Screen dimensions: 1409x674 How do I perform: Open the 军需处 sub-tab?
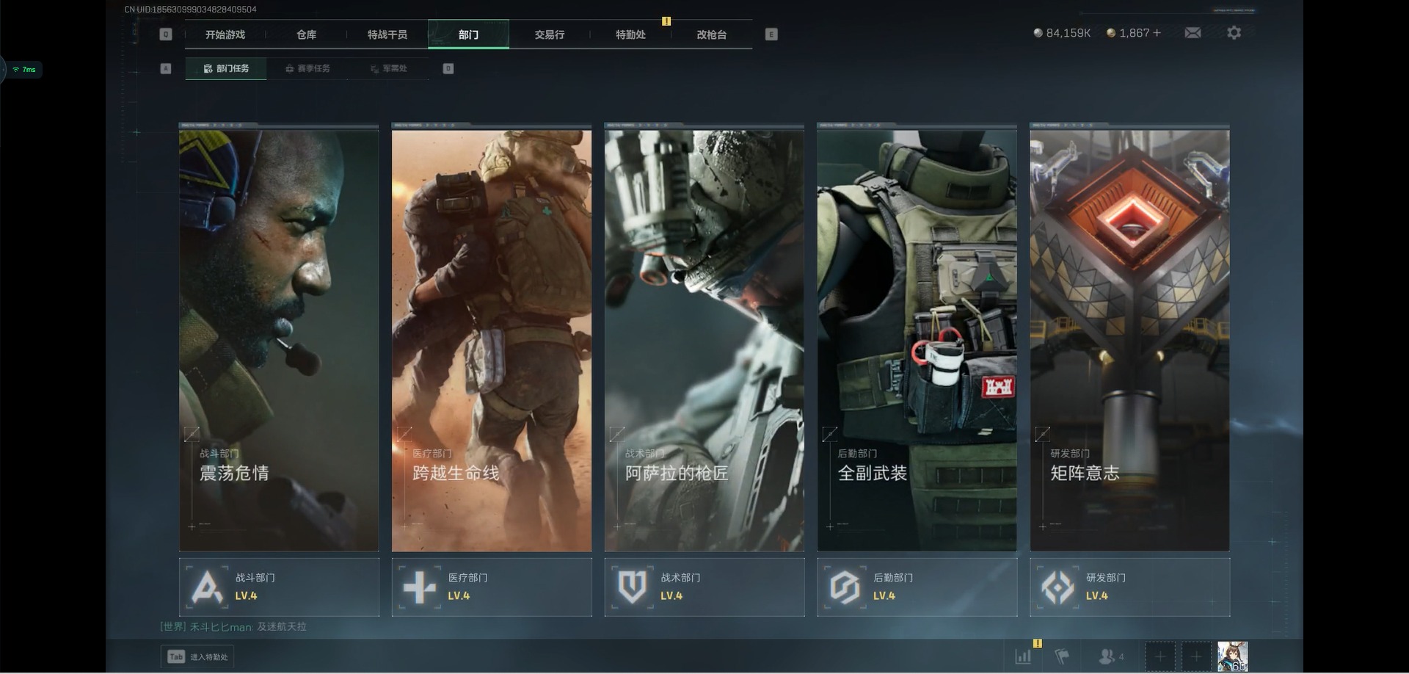[388, 68]
